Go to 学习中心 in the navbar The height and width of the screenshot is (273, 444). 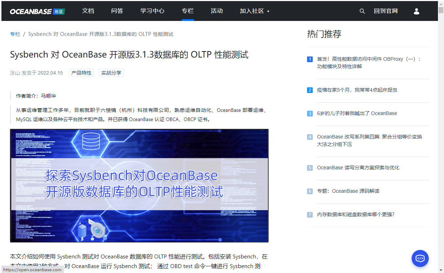click(x=152, y=11)
